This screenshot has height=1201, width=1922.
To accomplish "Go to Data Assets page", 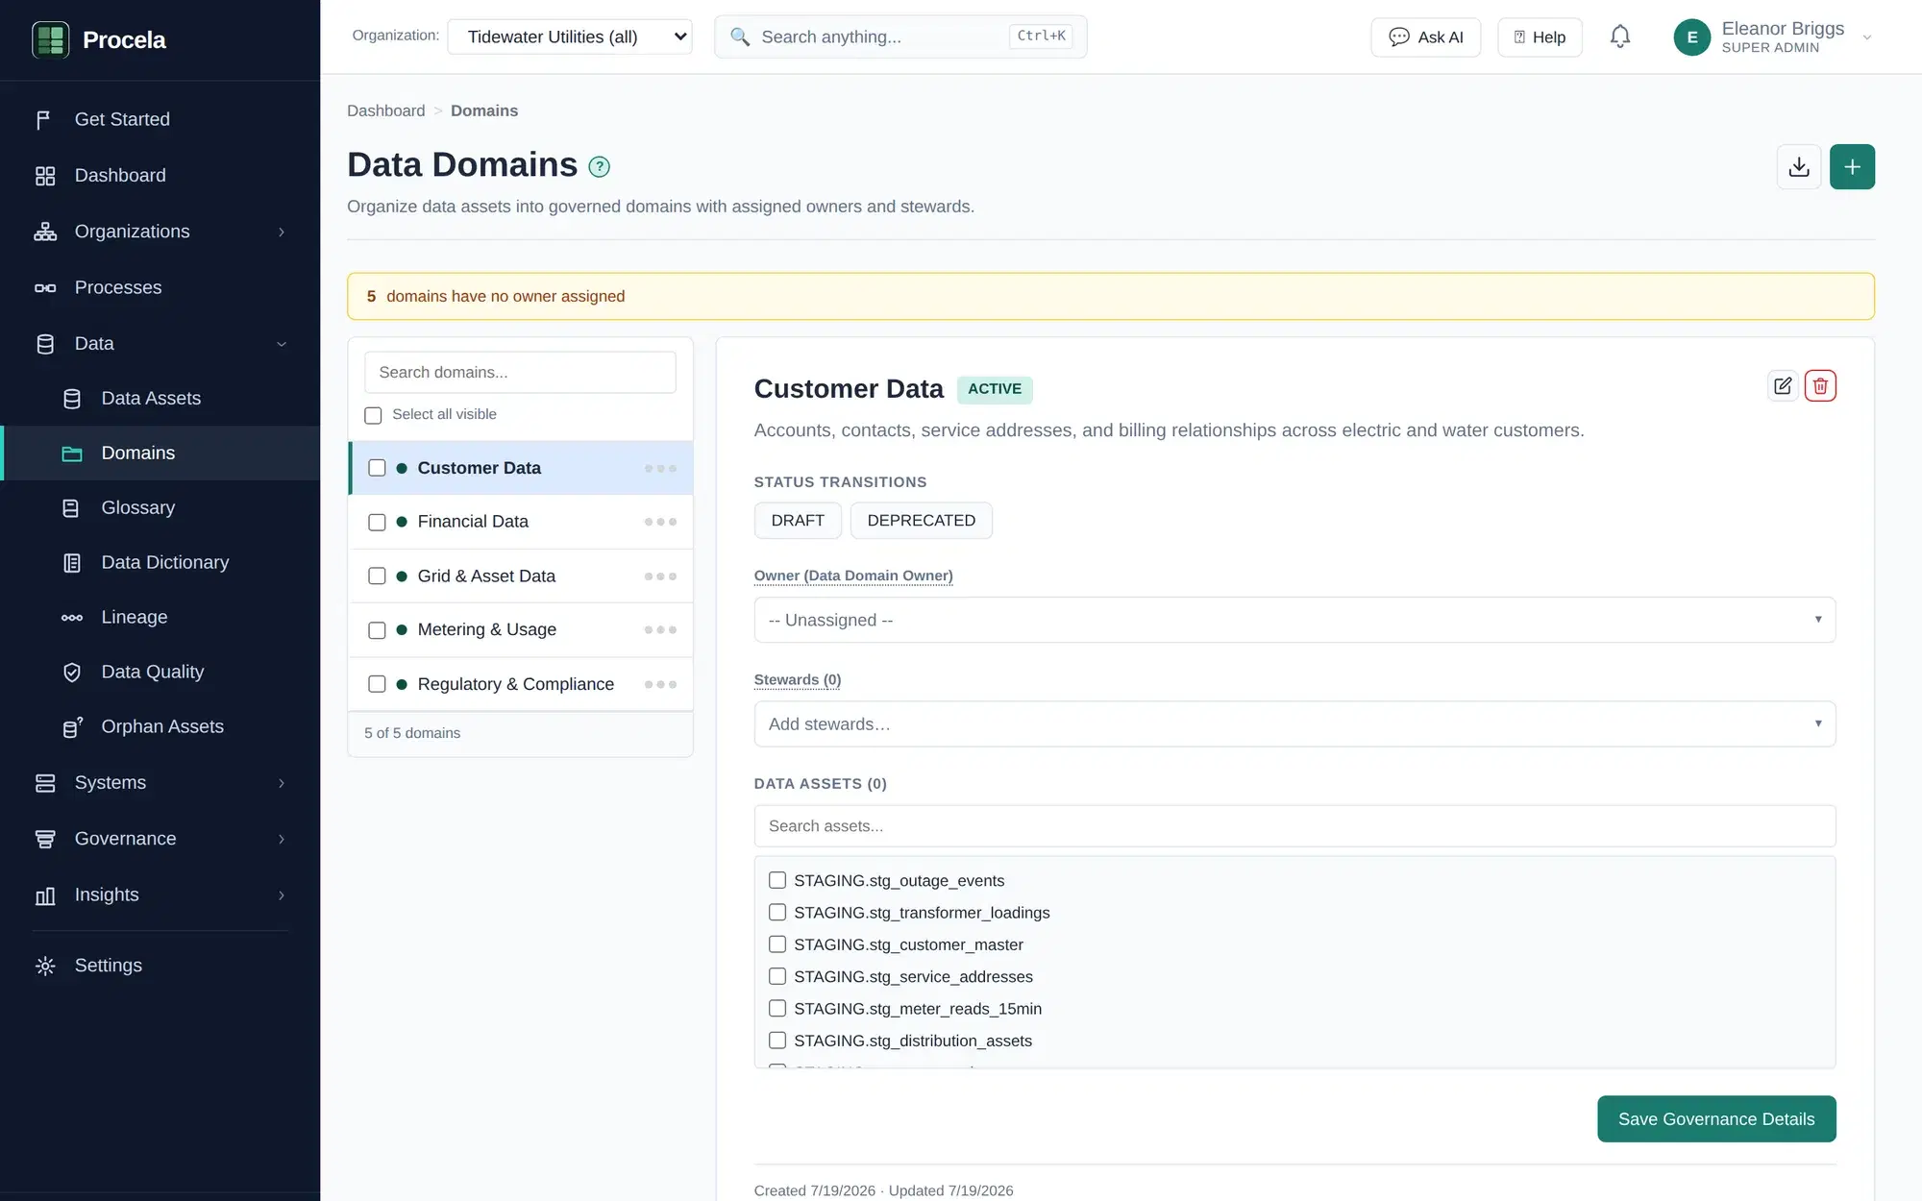I will (x=160, y=399).
